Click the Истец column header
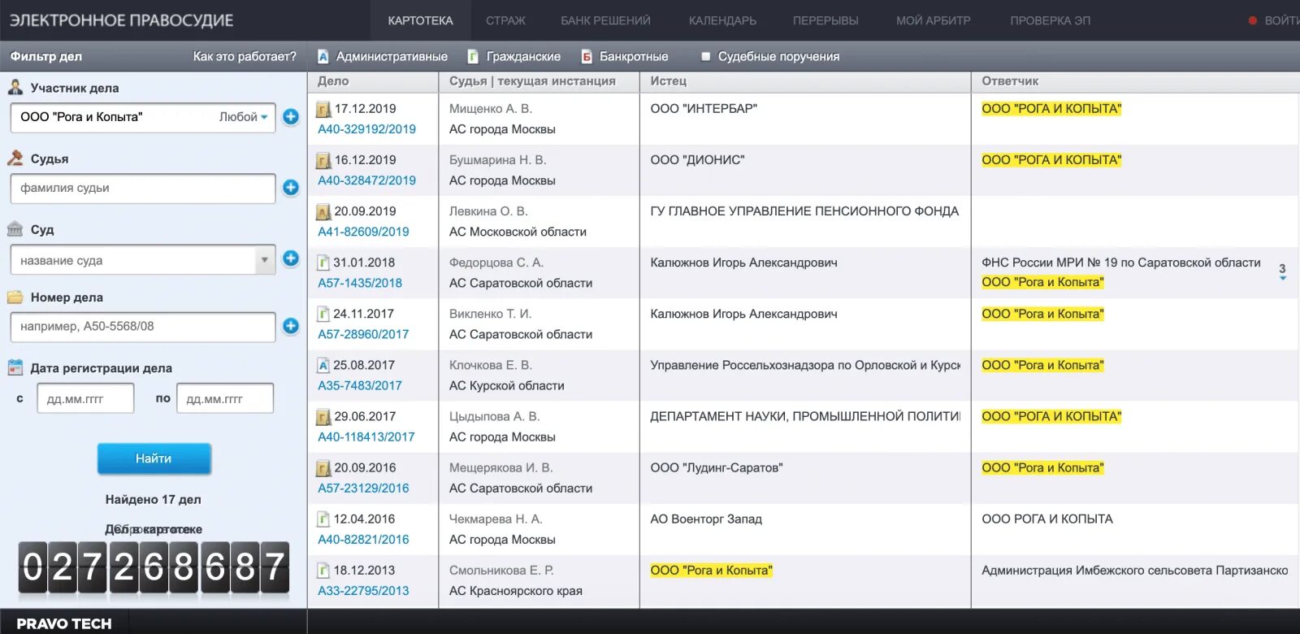 pyautogui.click(x=669, y=81)
